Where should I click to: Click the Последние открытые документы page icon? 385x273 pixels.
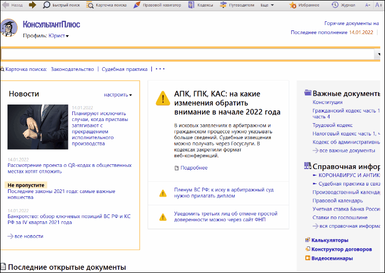coord(3,267)
